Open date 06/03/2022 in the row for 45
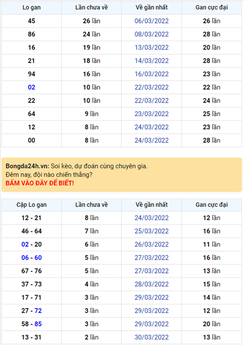The height and width of the screenshot is (345, 244). click(x=151, y=21)
